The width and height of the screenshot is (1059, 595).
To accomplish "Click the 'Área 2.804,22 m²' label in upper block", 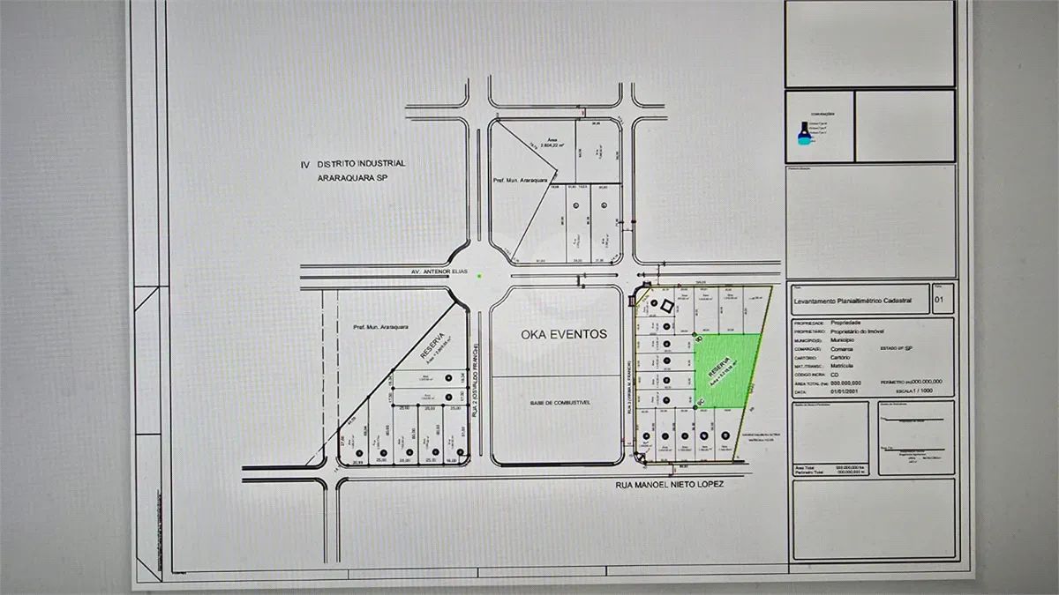I will 554,142.
